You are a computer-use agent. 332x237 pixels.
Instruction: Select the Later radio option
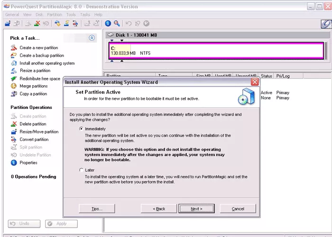coord(81,170)
